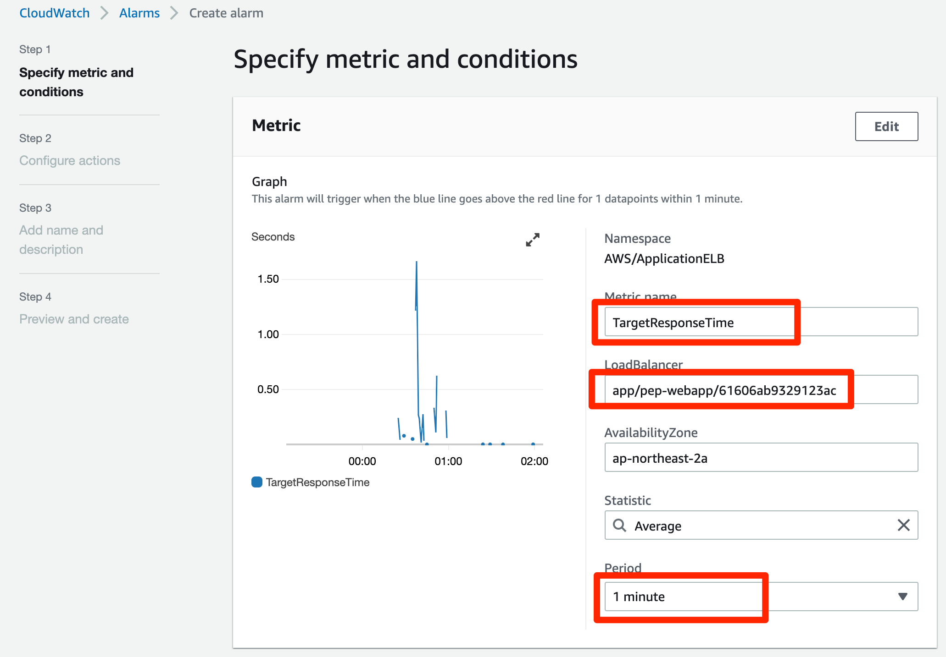
Task: Click the LoadBalancer input field
Action: (x=761, y=390)
